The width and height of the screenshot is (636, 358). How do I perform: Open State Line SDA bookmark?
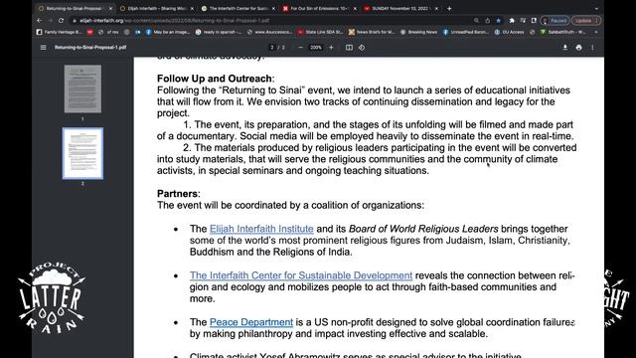(x=320, y=32)
